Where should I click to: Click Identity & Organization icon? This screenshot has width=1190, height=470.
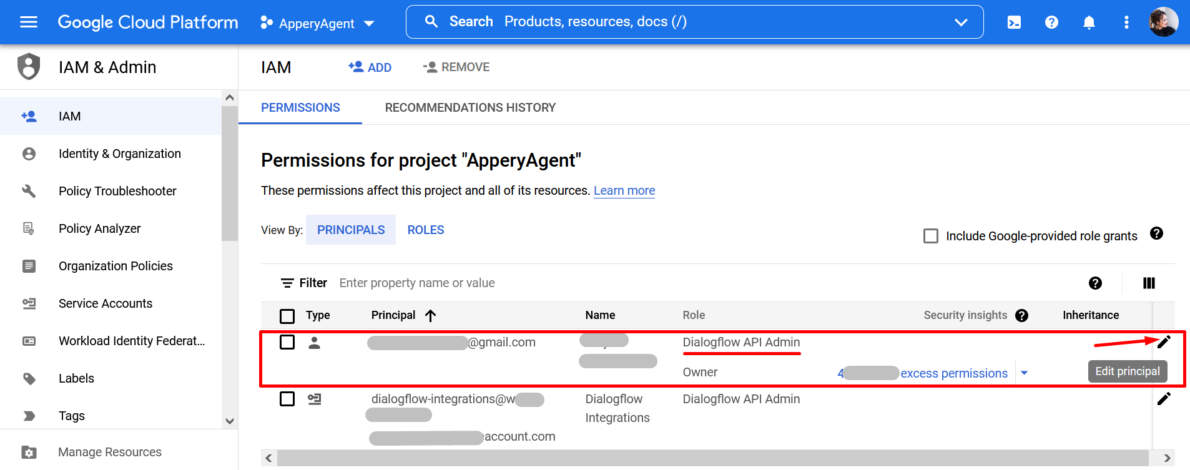29,154
